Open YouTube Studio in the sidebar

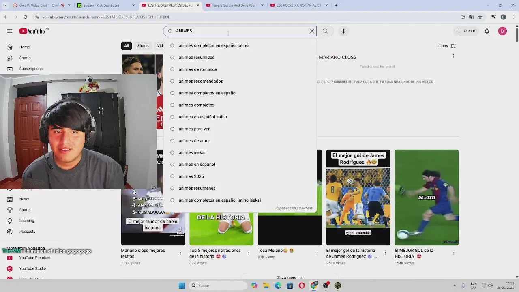(x=32, y=268)
